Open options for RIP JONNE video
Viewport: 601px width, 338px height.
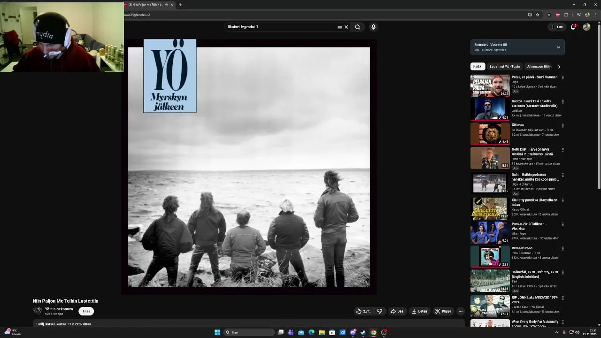pos(563,298)
